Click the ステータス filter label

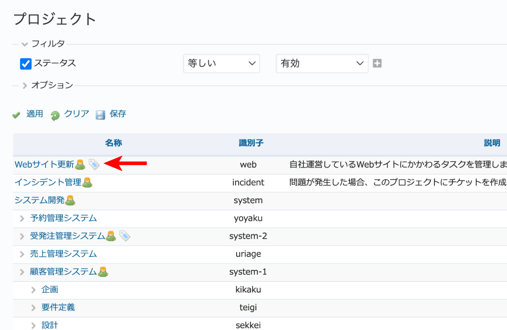(x=55, y=63)
